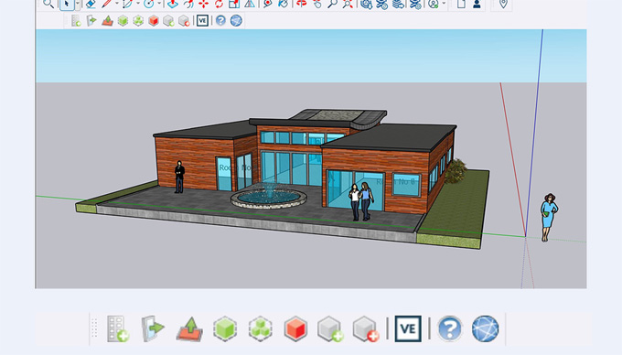The height and width of the screenshot is (355, 622).
Task: Select the man in black near the building
Action: click(179, 177)
